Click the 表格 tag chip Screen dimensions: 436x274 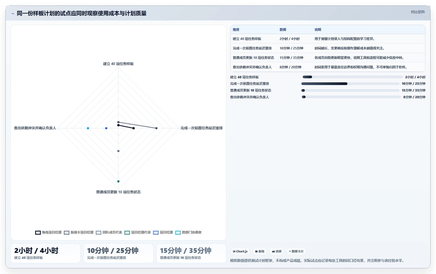(x=260, y=251)
